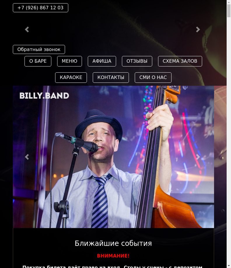Go to previous slide of Billy.Band carousel
231x268 pixels.
(27, 157)
